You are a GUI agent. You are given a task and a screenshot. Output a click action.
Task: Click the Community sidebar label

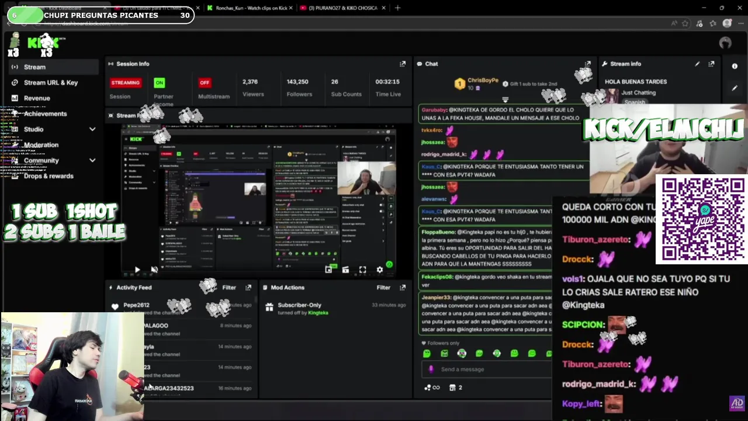pos(41,160)
